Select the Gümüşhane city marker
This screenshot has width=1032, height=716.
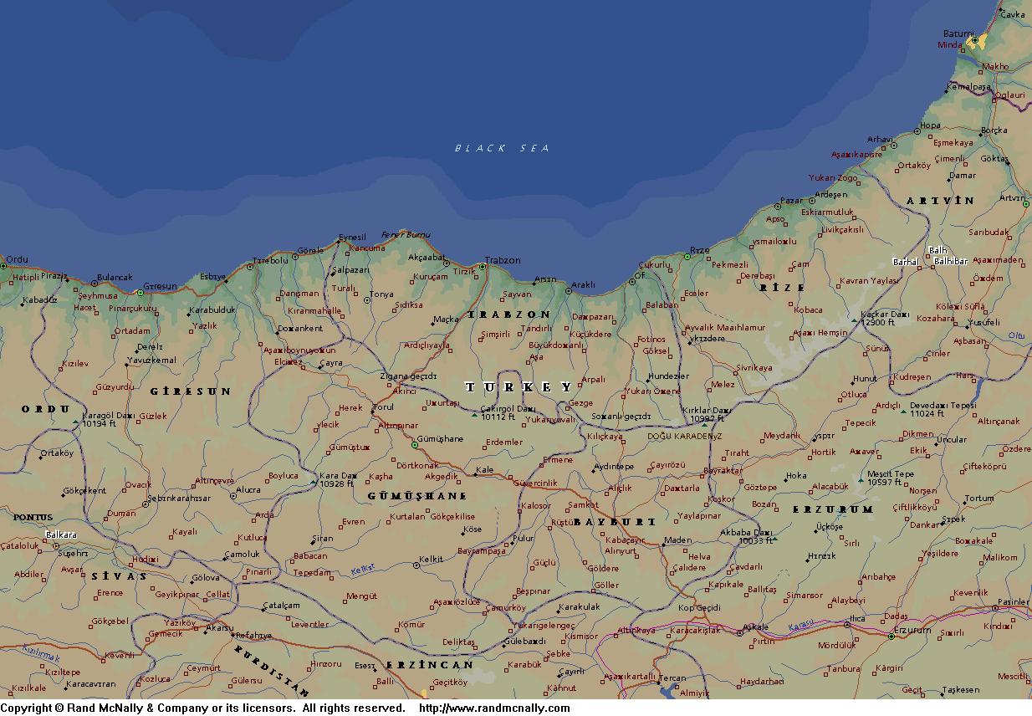point(414,445)
